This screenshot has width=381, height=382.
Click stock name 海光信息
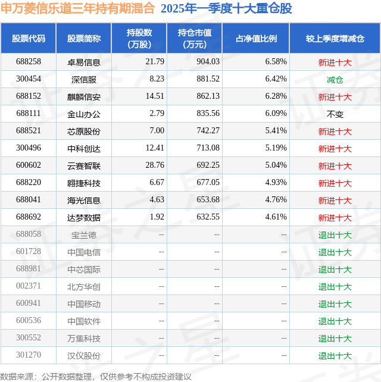click(84, 201)
